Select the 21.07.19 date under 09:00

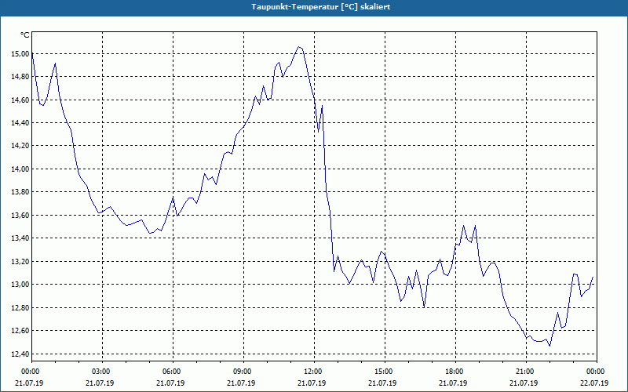pos(241,383)
